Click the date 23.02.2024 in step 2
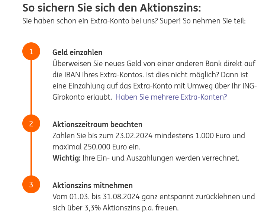267x213 pixels. tap(134, 136)
